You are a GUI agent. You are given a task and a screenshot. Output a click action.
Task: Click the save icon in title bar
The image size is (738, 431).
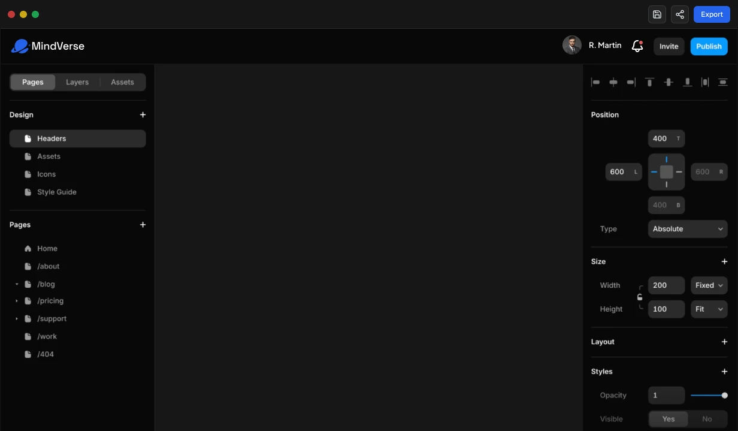[x=657, y=14]
